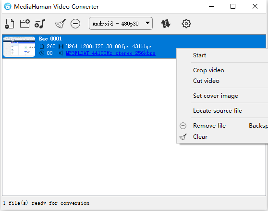The height and width of the screenshot is (211, 268).
Task: Maximize the MediaHuman Video Converter window
Action: 233,7
